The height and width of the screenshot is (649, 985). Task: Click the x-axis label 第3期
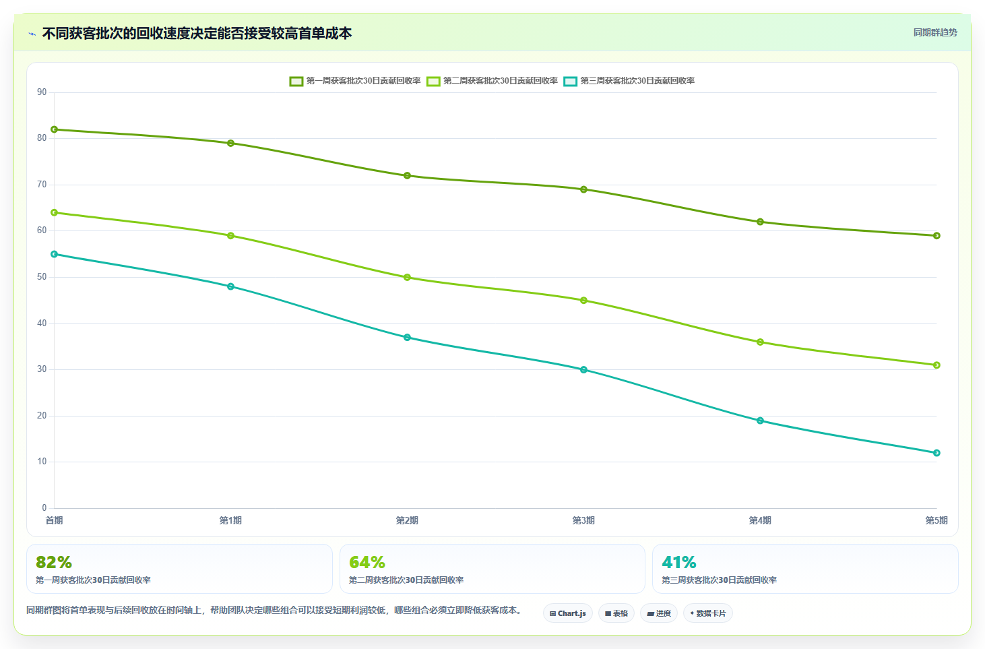coord(583,520)
